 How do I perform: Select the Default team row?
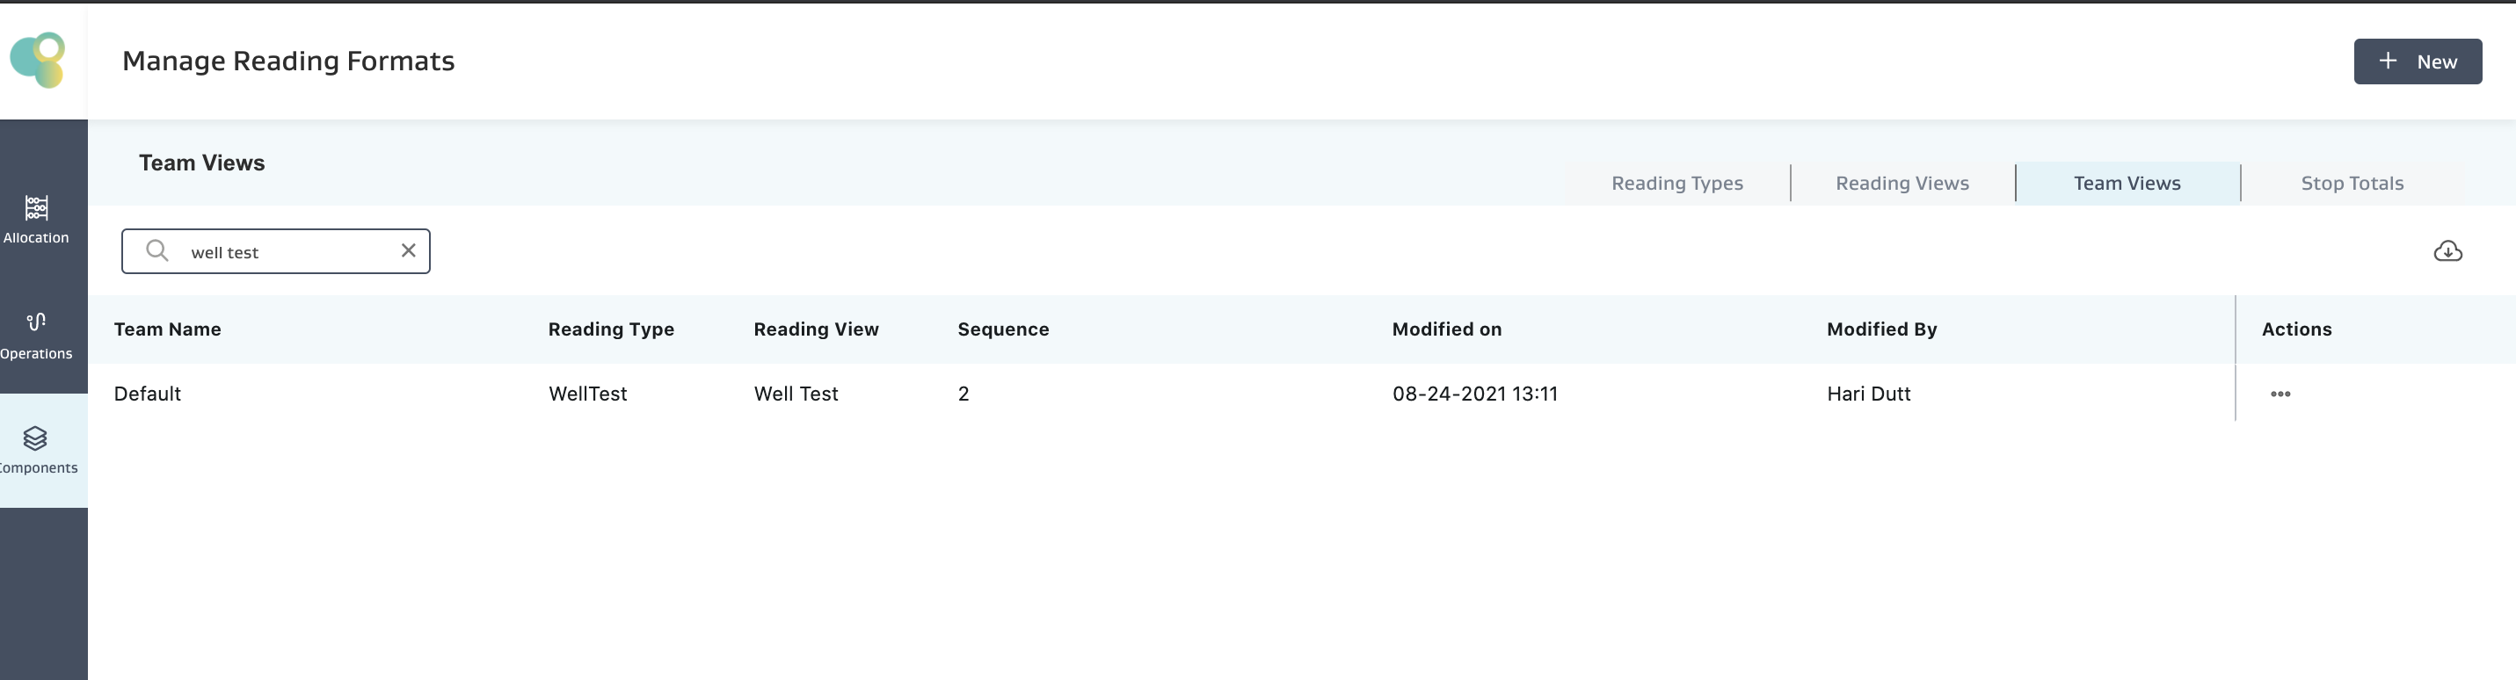(148, 394)
